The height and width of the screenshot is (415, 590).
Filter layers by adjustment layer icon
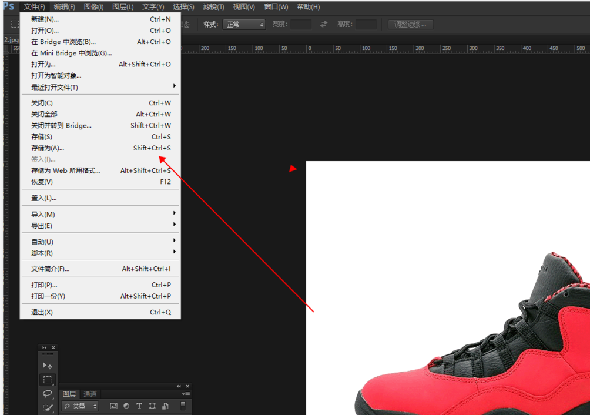pos(126,406)
